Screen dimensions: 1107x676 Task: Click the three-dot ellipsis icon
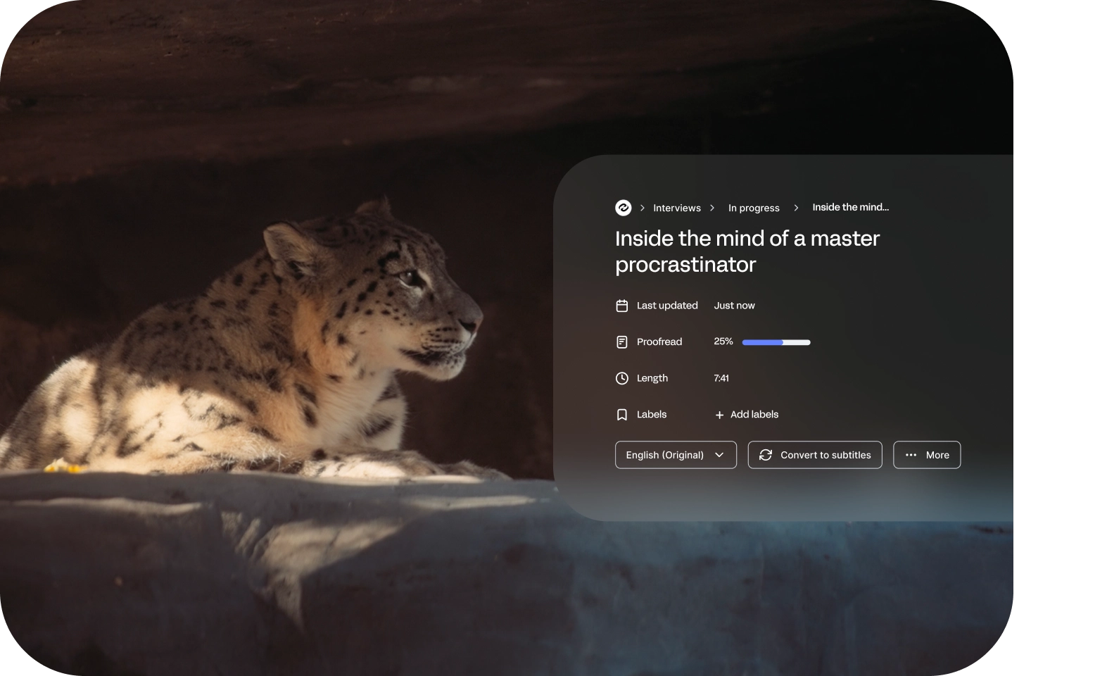(911, 456)
